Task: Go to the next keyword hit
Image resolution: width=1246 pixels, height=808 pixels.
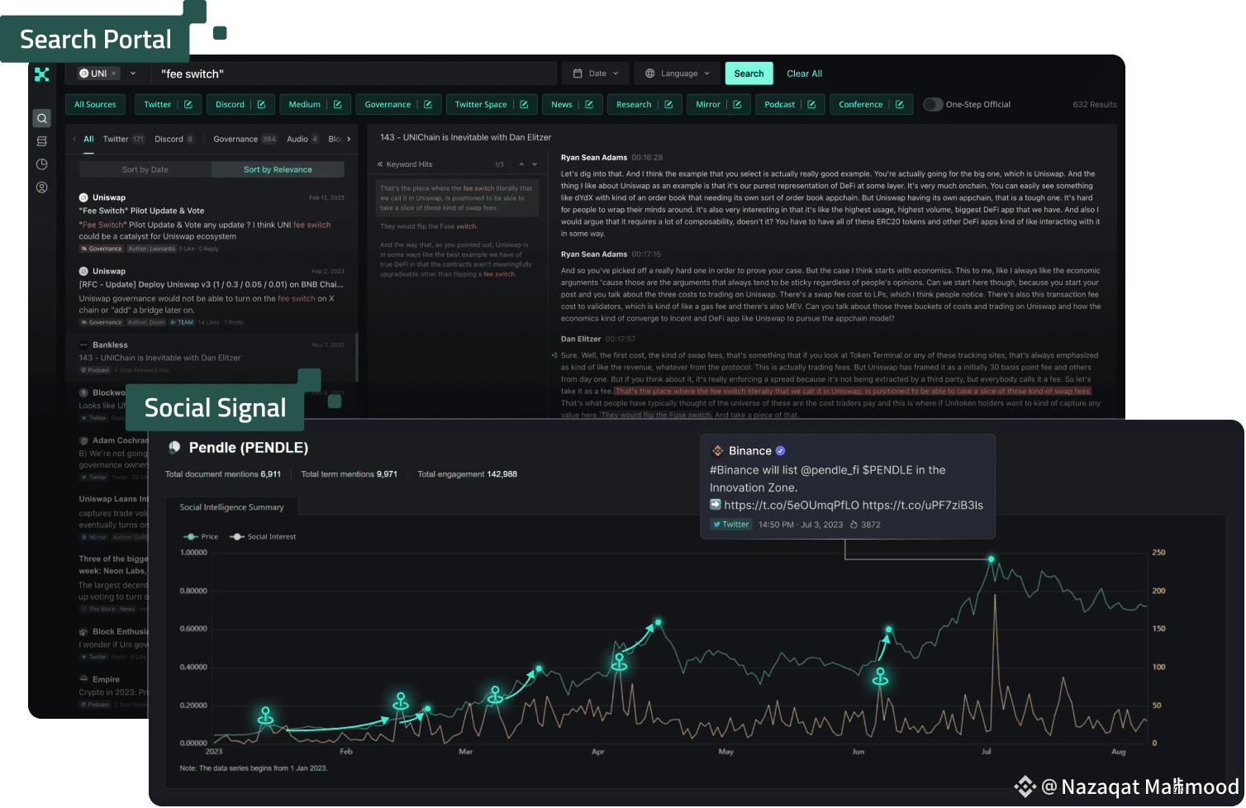Action: point(535,164)
